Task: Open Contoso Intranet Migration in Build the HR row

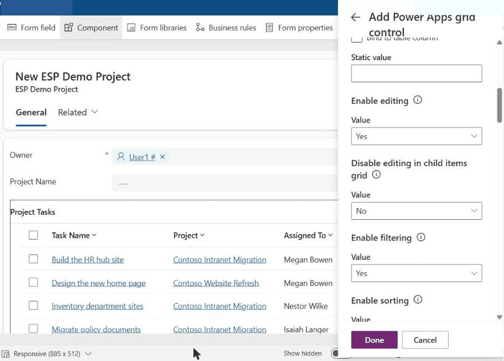Action: [219, 259]
